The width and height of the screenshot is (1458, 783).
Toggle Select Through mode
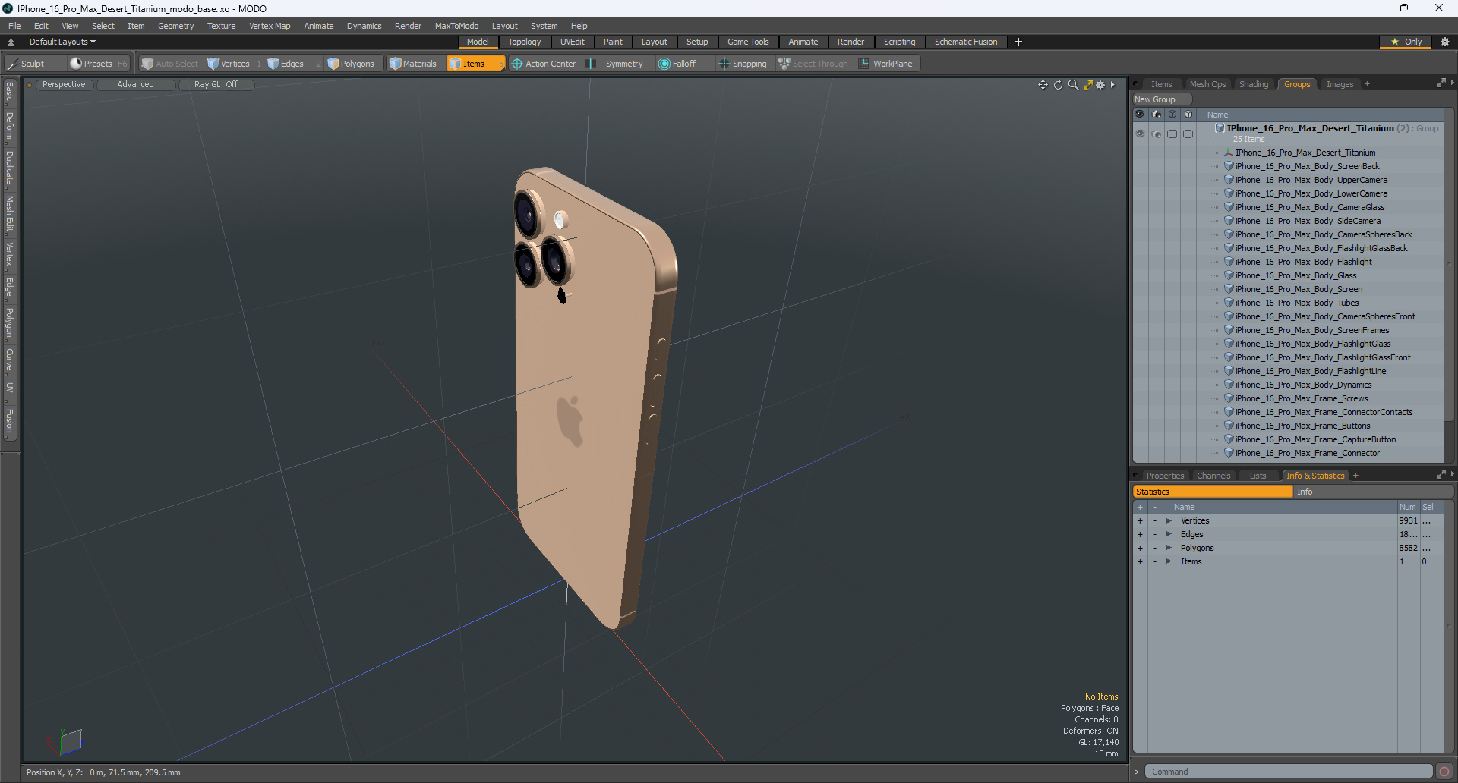click(x=813, y=64)
